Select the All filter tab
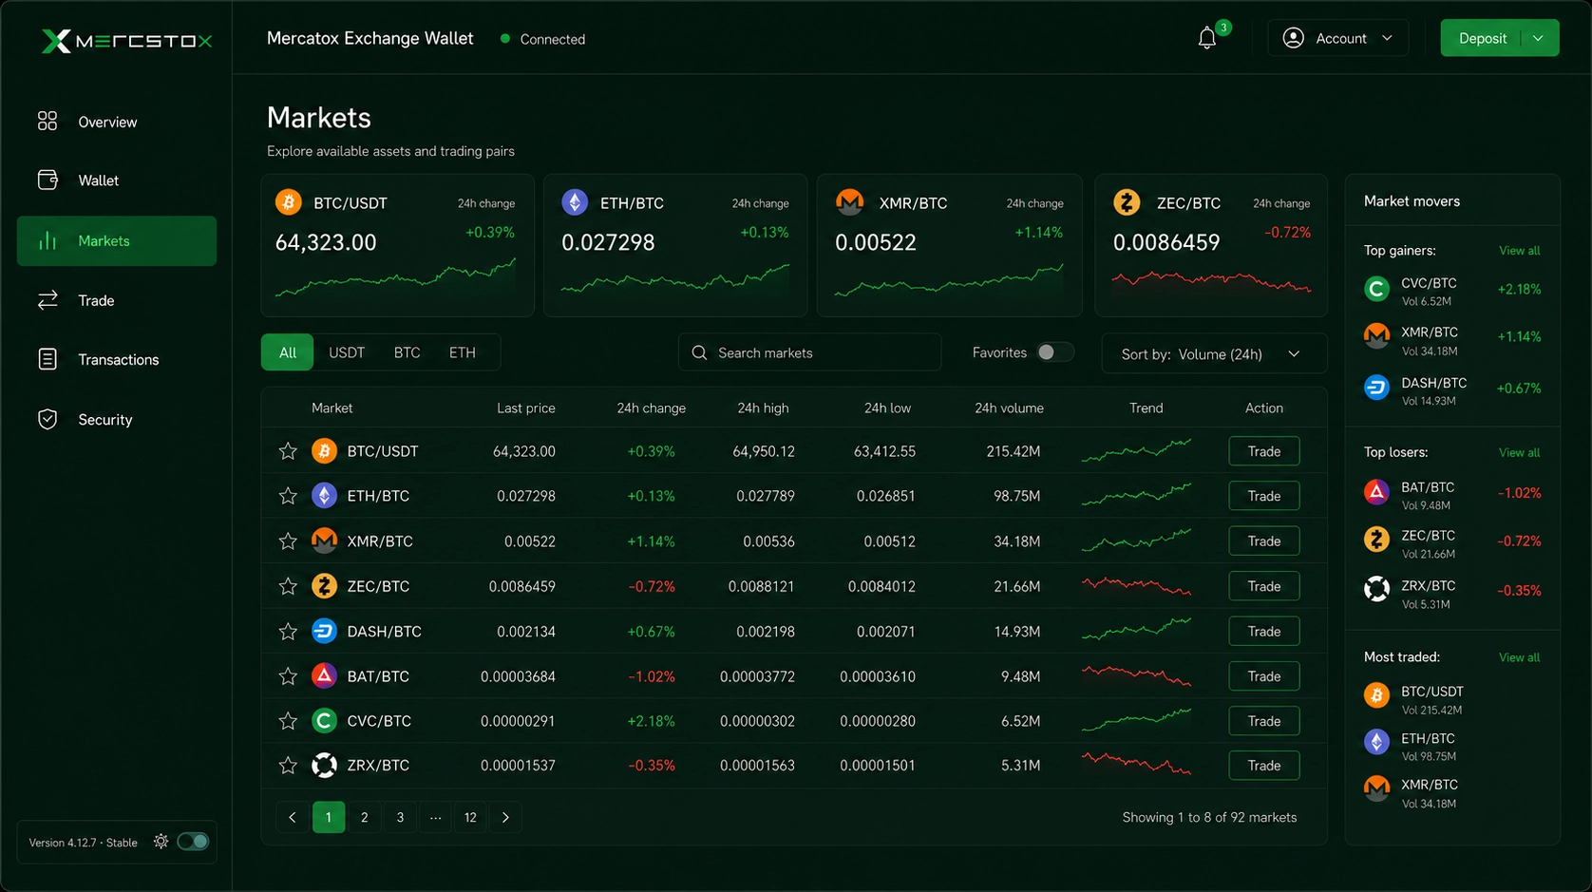 pyautogui.click(x=288, y=353)
